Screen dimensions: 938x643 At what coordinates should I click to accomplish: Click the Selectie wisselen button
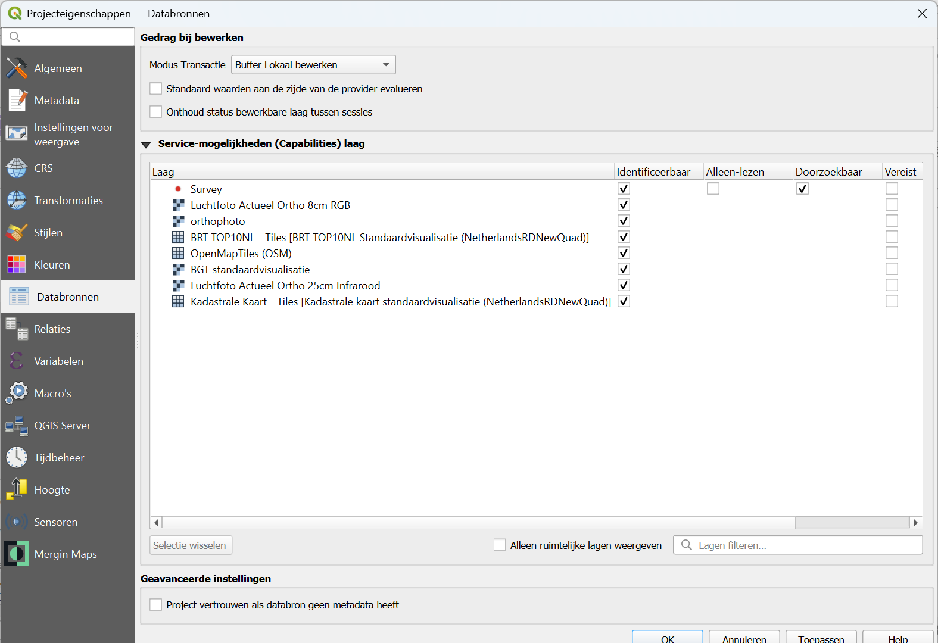190,545
